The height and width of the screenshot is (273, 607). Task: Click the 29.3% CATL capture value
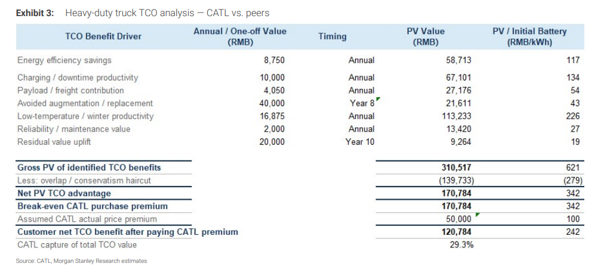point(461,245)
